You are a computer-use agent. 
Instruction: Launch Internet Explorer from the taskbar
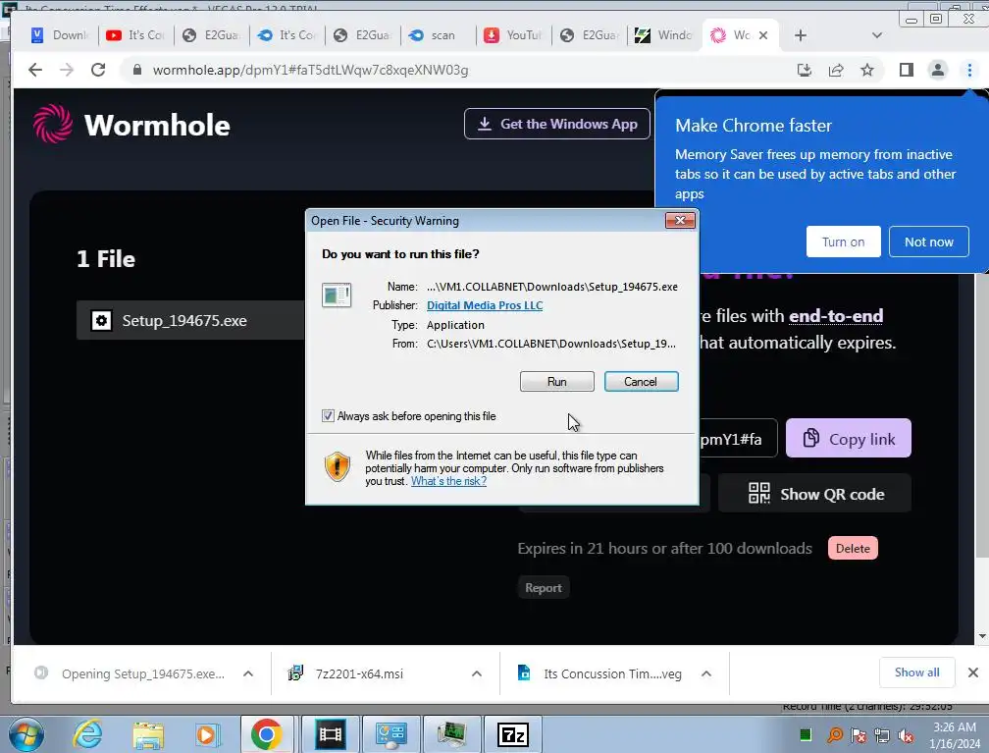[87, 734]
